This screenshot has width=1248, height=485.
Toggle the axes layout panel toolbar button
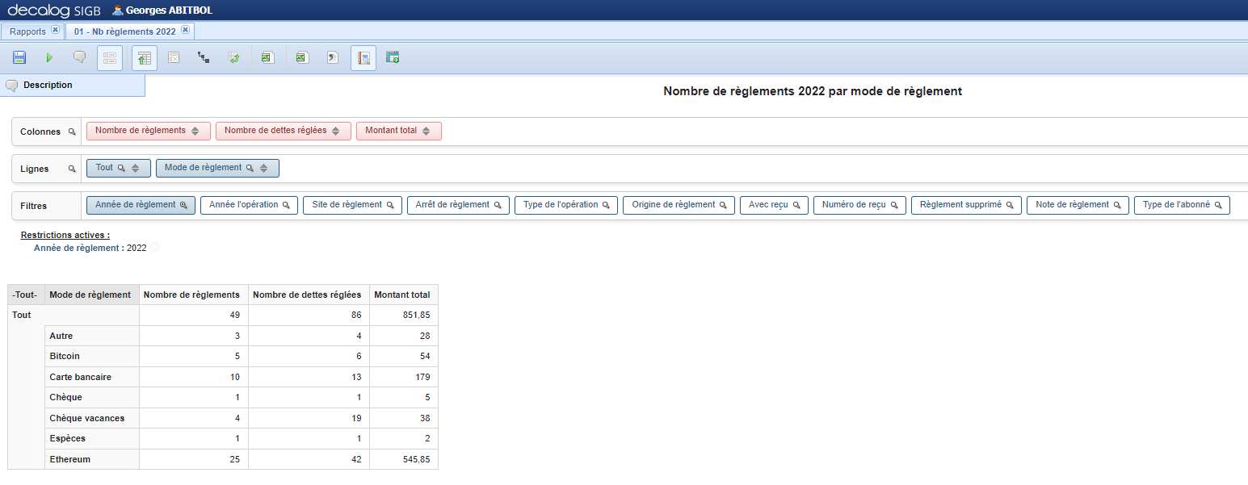tap(110, 58)
